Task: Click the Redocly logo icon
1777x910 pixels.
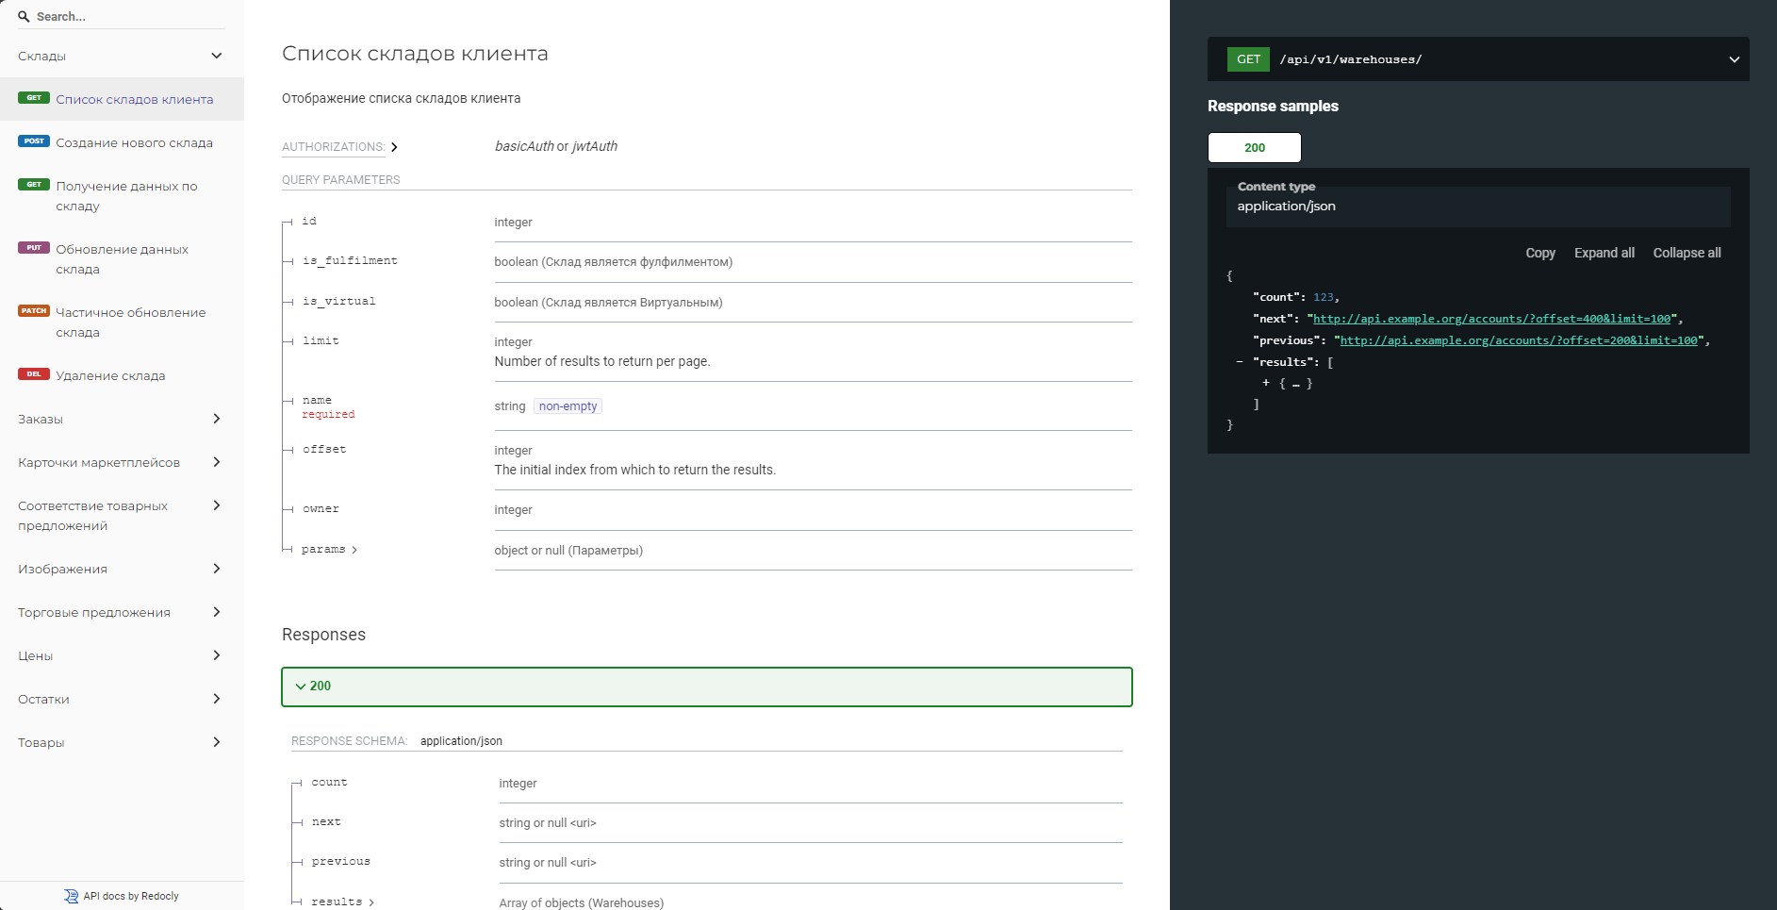Action: (71, 896)
